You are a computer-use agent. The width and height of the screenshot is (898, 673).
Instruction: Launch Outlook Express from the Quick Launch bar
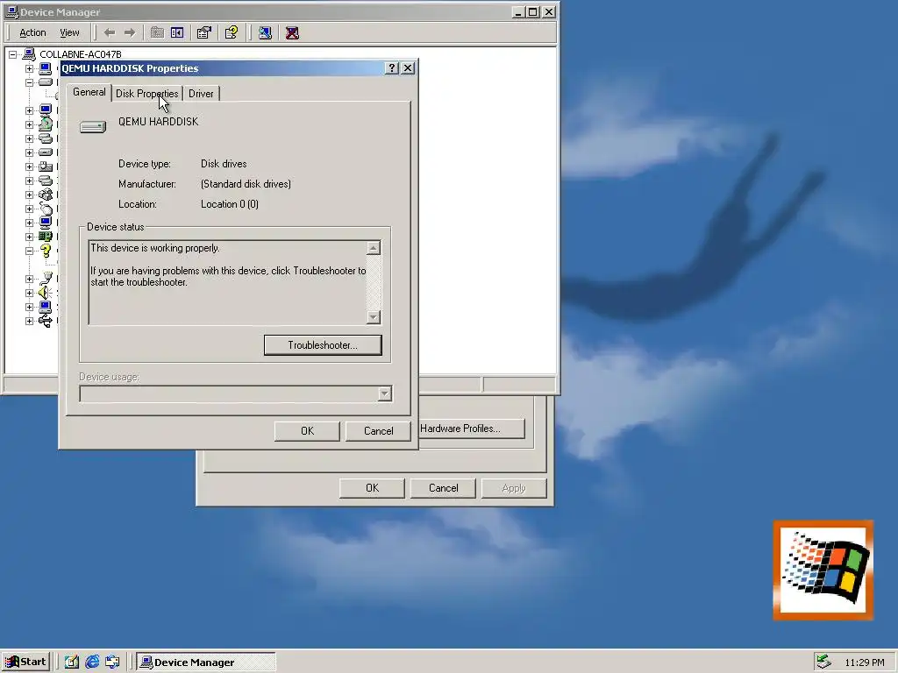point(112,662)
